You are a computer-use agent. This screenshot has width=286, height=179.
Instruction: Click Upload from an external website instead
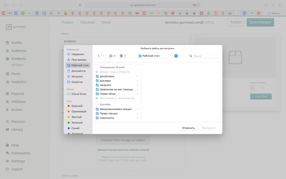(123, 150)
